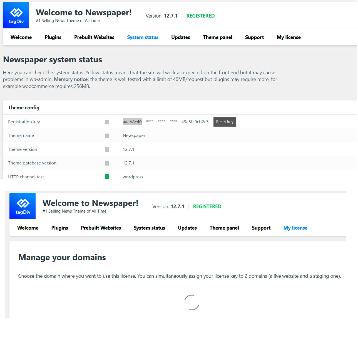This screenshot has width=358, height=347.
Task: Open the Theme panel tab in bottom panel
Action: pyautogui.click(x=224, y=228)
